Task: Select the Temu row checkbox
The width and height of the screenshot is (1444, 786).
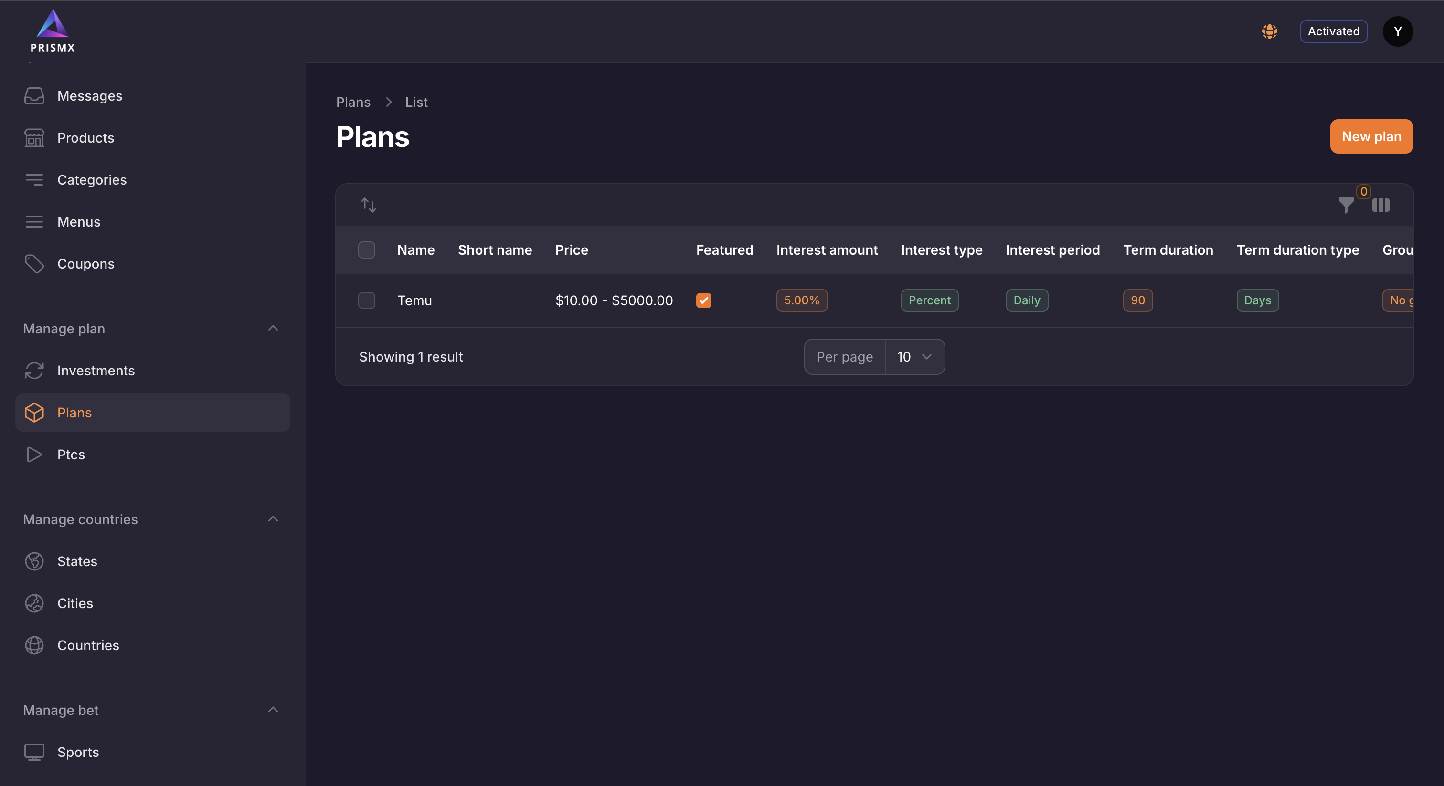Action: [x=367, y=300]
